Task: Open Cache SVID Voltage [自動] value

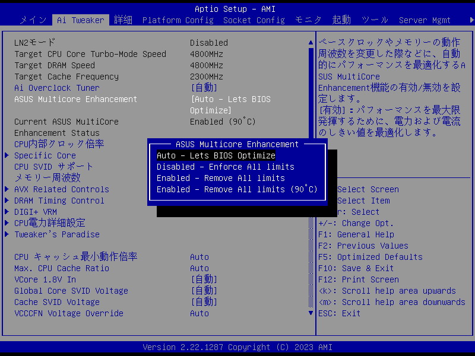Action: pyautogui.click(x=204, y=302)
